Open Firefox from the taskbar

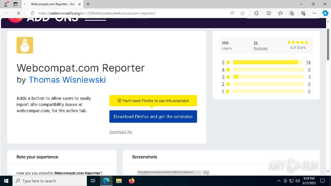(x=131, y=181)
